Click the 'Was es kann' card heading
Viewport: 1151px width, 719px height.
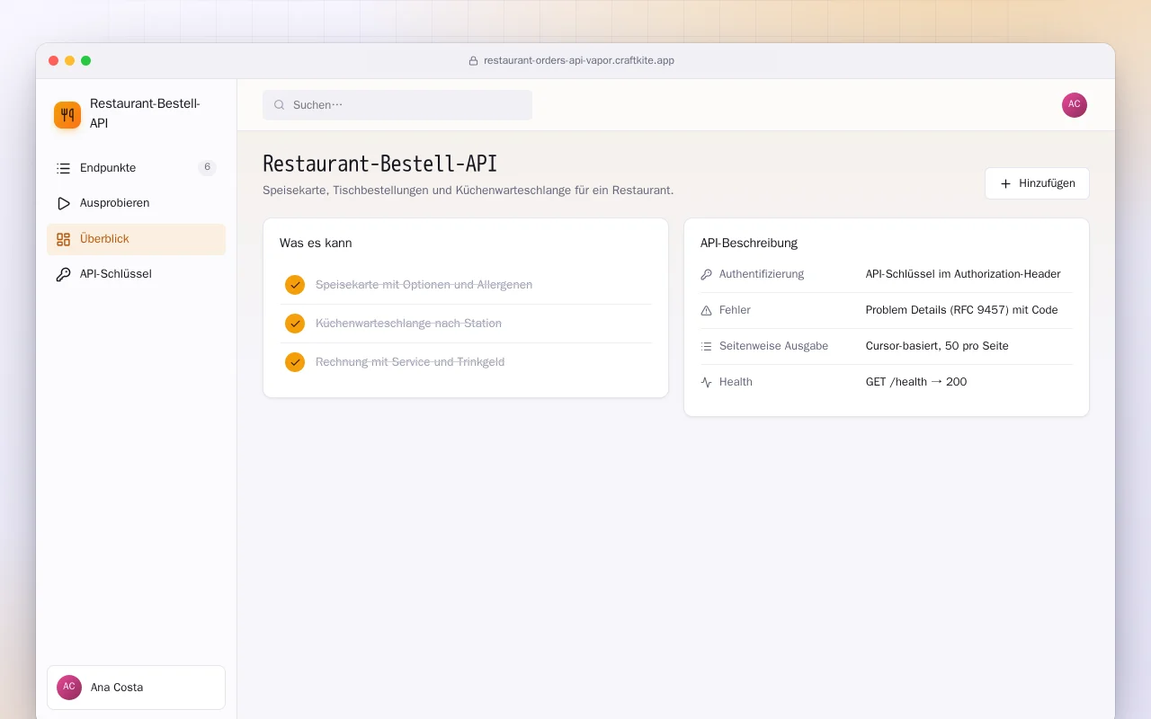[x=316, y=243]
